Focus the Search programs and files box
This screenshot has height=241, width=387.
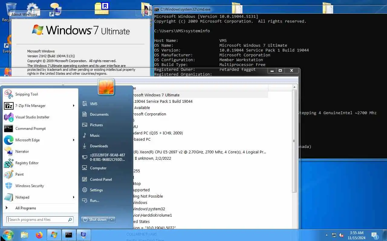click(40, 220)
